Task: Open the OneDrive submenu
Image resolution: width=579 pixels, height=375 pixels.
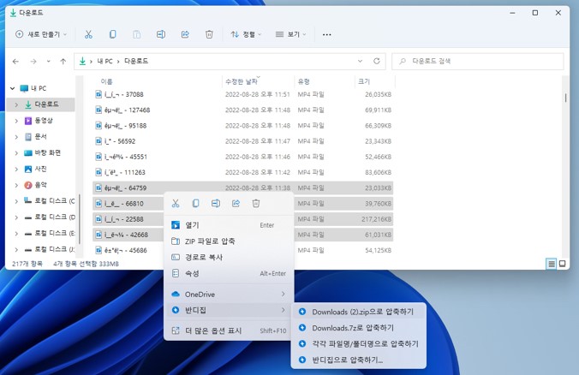Action: (229, 295)
